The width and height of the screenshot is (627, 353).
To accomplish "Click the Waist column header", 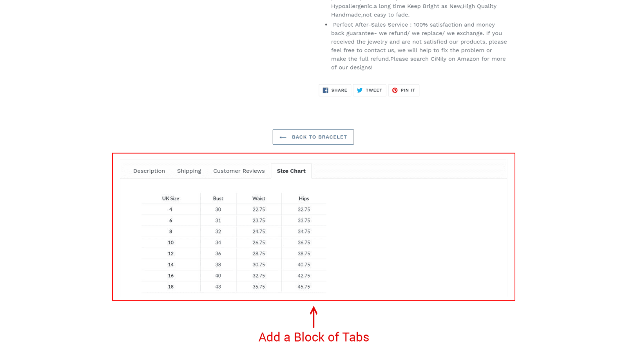I will click(259, 198).
